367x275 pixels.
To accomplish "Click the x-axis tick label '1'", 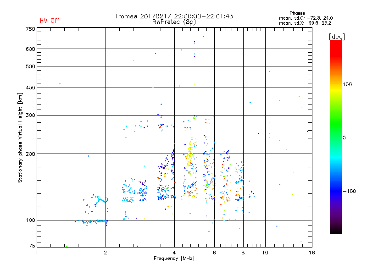I will (37, 253).
